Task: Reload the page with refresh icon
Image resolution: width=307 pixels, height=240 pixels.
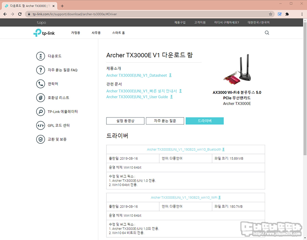Action: tap(20, 14)
